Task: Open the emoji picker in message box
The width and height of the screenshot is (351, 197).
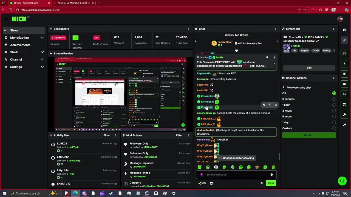Action: point(271,175)
